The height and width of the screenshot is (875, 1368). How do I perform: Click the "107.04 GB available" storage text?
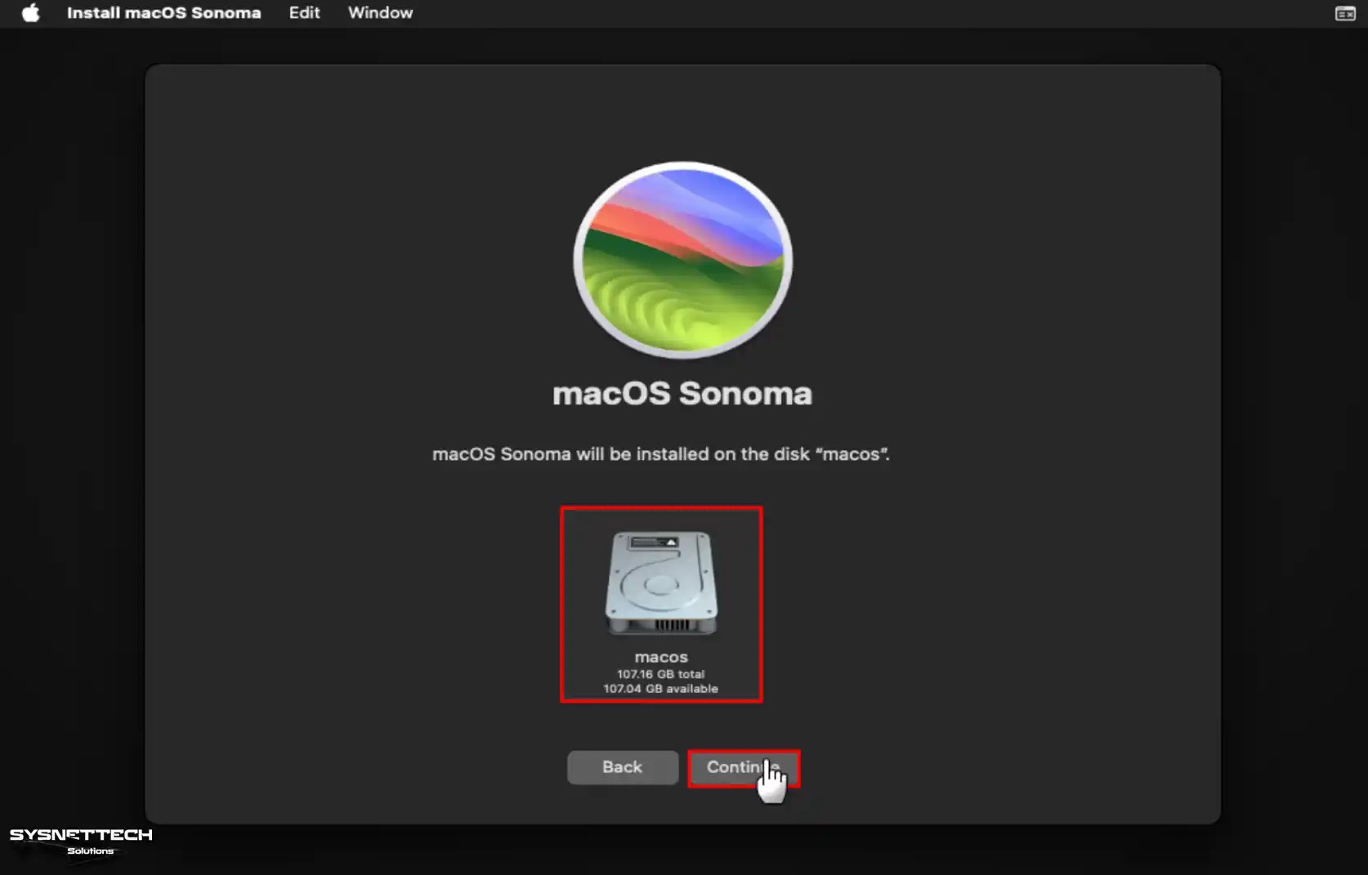coord(660,689)
